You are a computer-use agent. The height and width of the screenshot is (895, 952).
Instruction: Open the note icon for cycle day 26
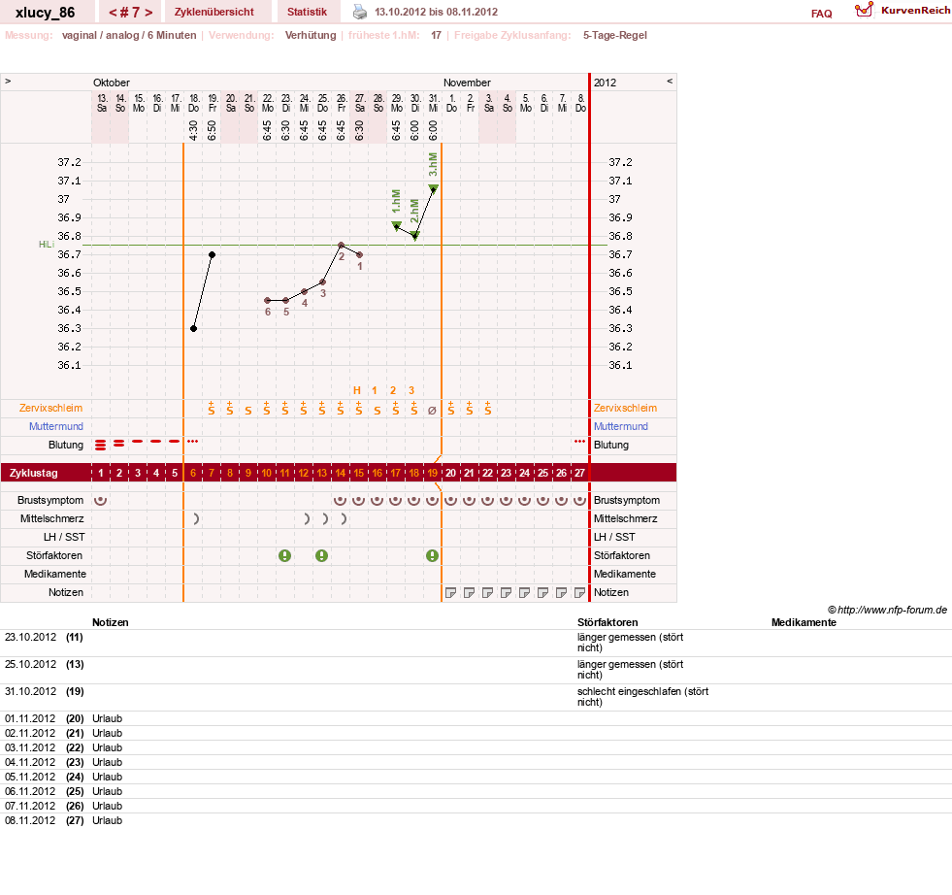click(561, 592)
